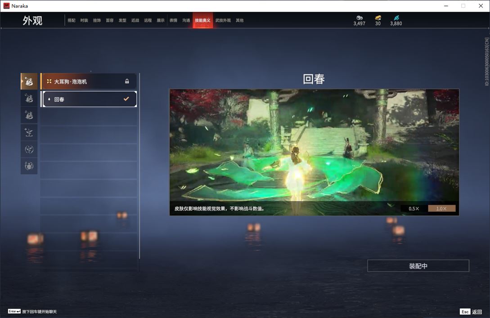The height and width of the screenshot is (318, 490).
Task: Switch to the 沟通 tab
Action: pos(186,20)
